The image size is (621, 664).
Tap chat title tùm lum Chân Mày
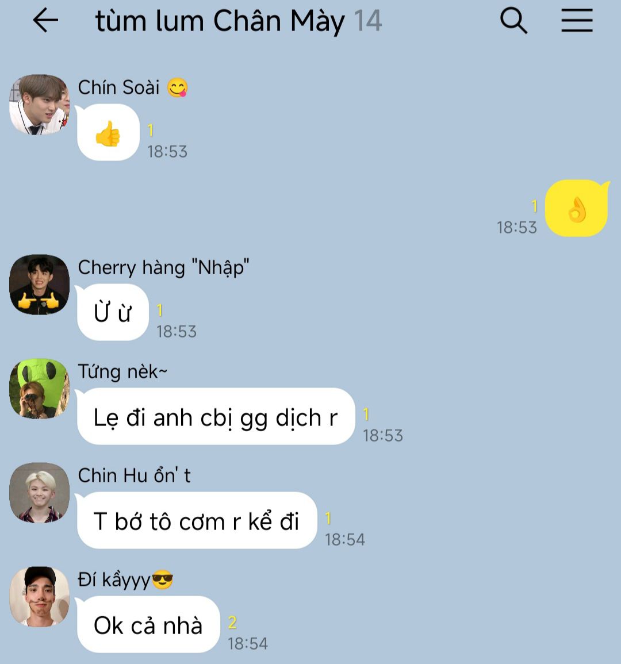pyautogui.click(x=220, y=21)
